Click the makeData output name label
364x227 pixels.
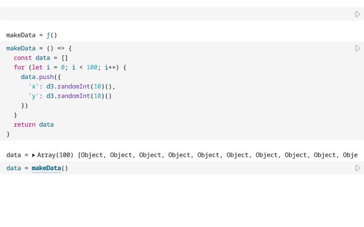(x=21, y=35)
